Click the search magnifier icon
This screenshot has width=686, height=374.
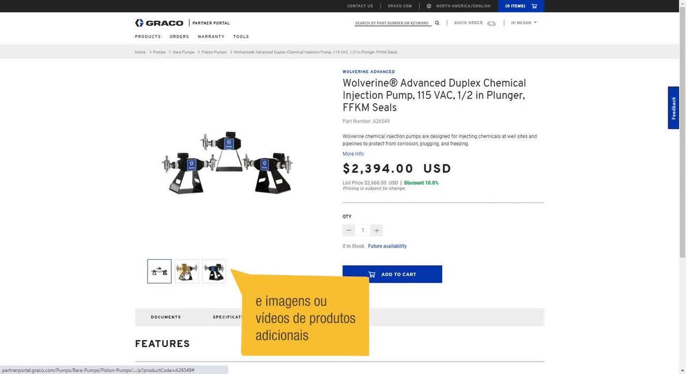click(x=437, y=23)
